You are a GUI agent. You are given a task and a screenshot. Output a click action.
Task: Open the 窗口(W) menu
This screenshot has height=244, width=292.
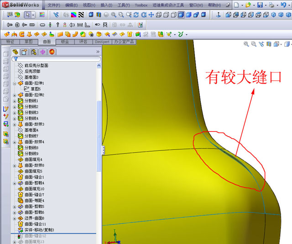[x=196, y=5]
